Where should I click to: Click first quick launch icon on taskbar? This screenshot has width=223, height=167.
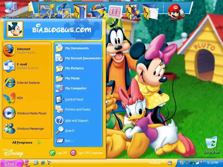pos(36,163)
